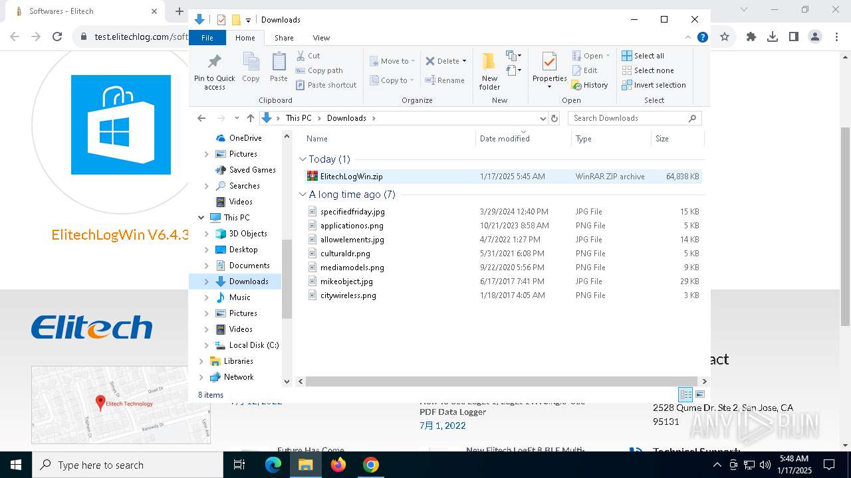Click This PC in address breadcrumb

point(299,118)
